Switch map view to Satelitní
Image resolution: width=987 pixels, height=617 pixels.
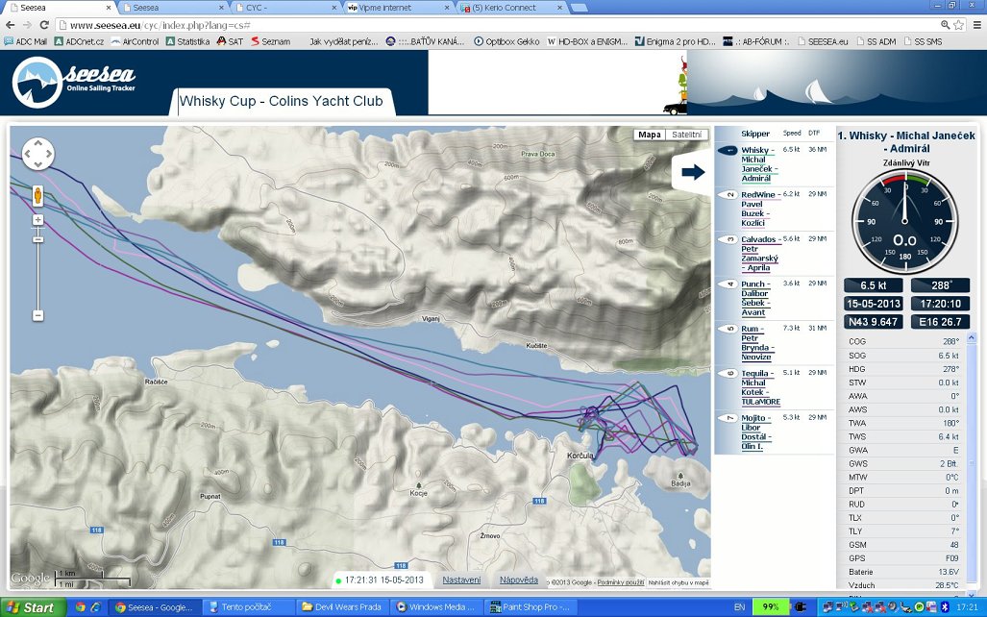pyautogui.click(x=686, y=135)
